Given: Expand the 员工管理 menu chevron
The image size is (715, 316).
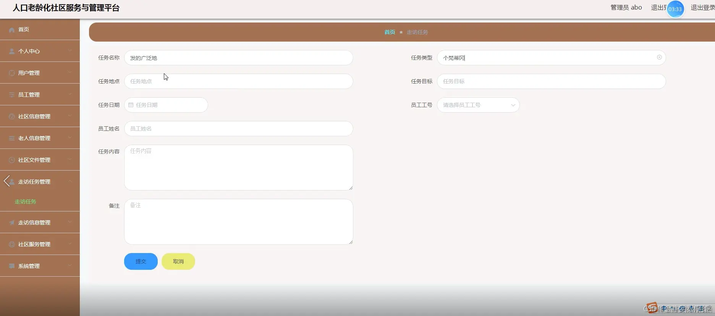Looking at the screenshot, I should (70, 94).
